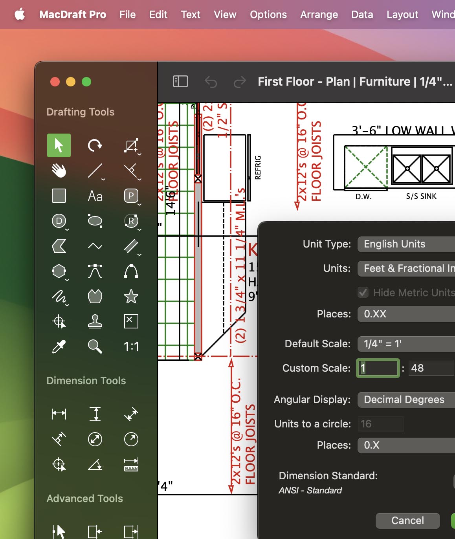Select the arrow pointer tool
Screen dimensions: 455x539
pos(59,145)
